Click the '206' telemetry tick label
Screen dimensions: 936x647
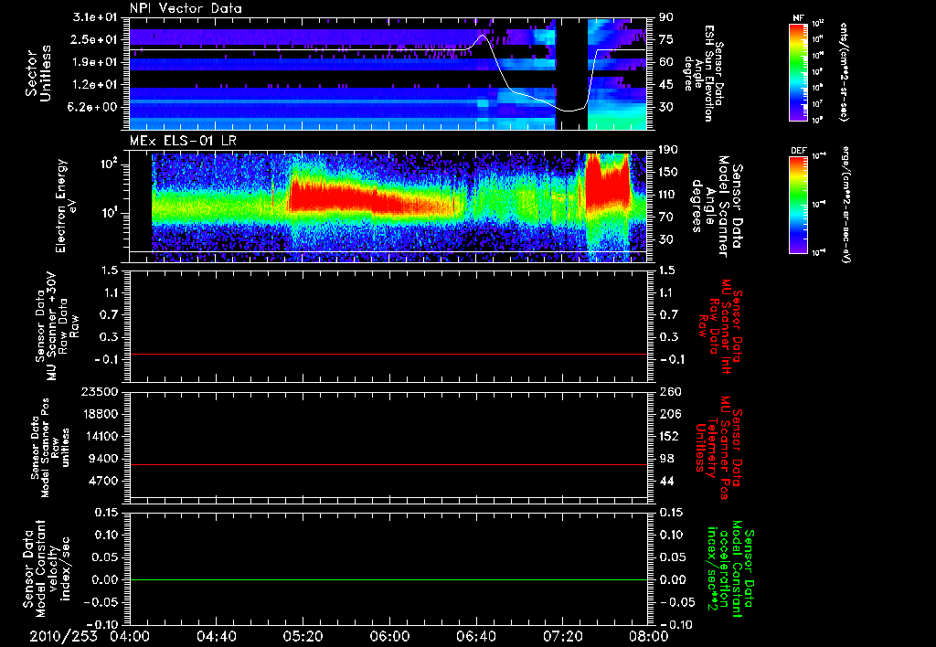669,414
